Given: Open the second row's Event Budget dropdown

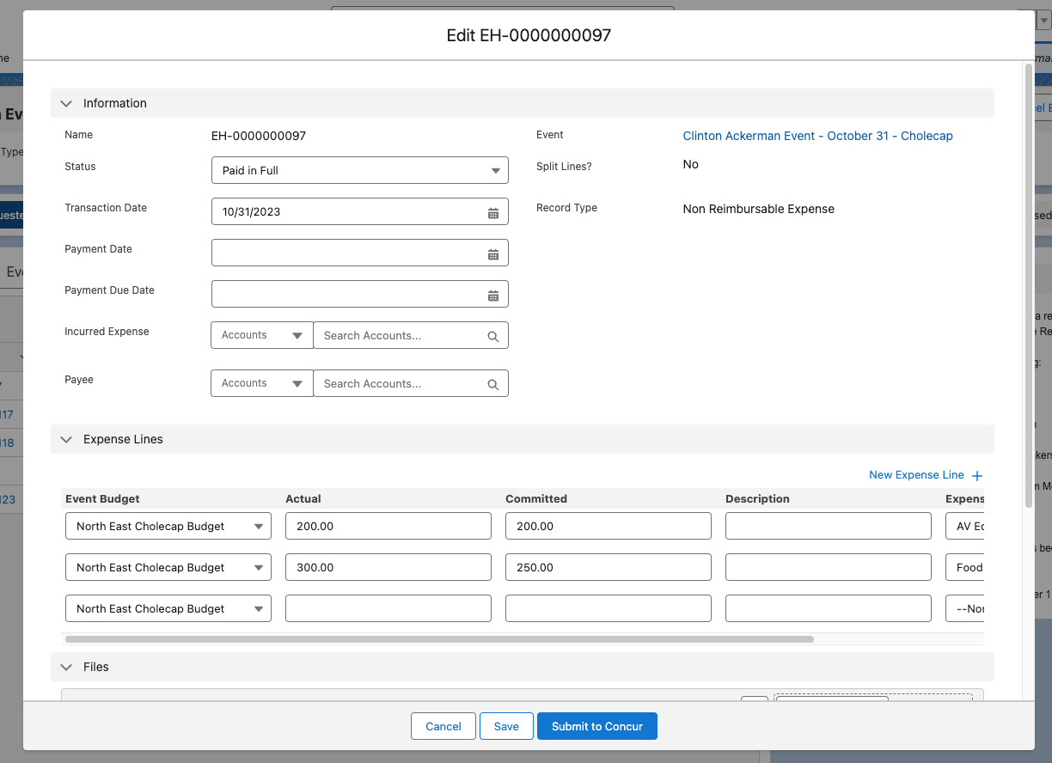Looking at the screenshot, I should (x=168, y=567).
